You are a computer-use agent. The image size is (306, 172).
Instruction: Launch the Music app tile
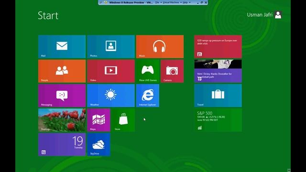click(x=160, y=47)
